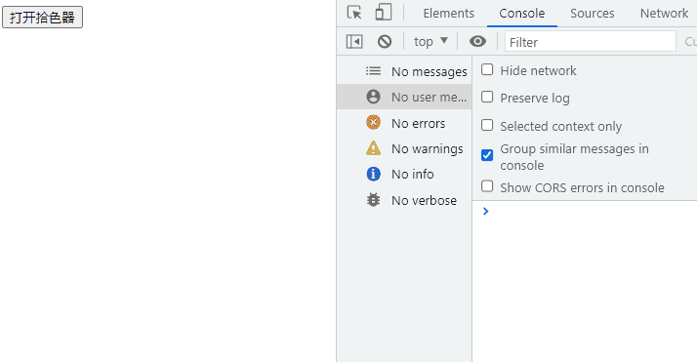The height and width of the screenshot is (362, 697).
Task: Hide the console sidebar panel icon
Action: 354,42
